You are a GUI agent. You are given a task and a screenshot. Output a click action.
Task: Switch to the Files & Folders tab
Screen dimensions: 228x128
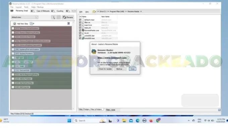[97, 109]
